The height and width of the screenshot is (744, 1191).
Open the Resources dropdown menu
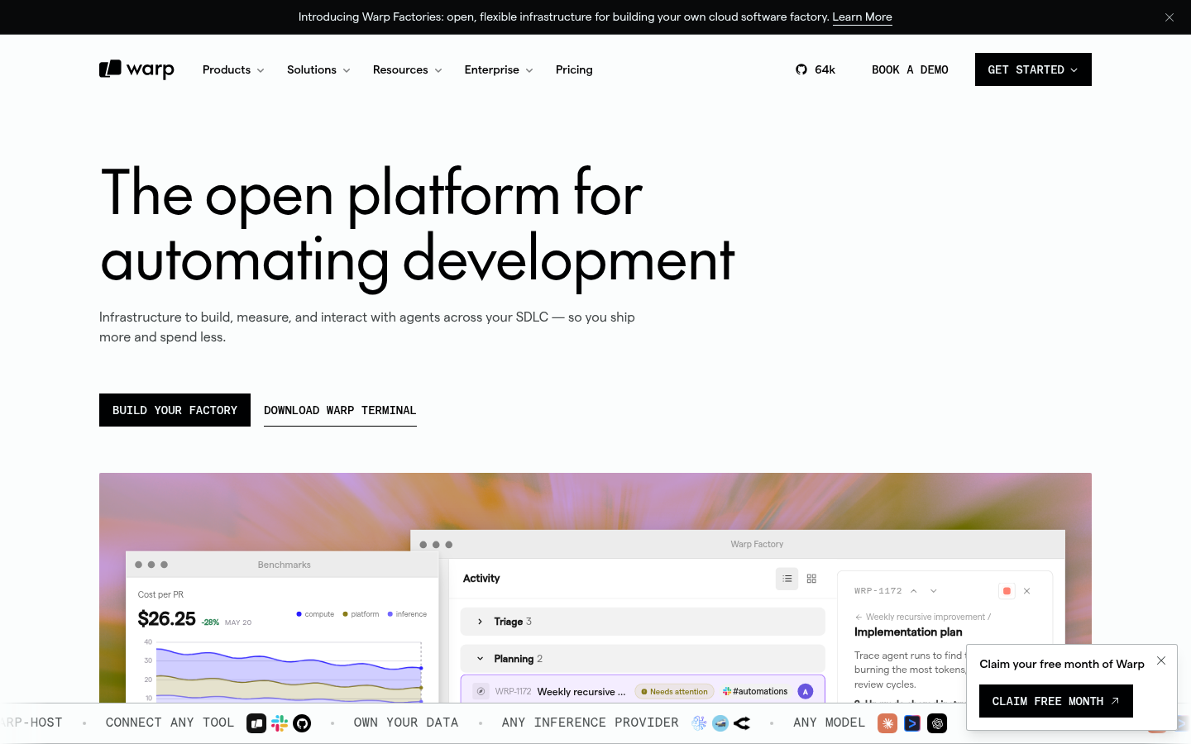tap(407, 69)
